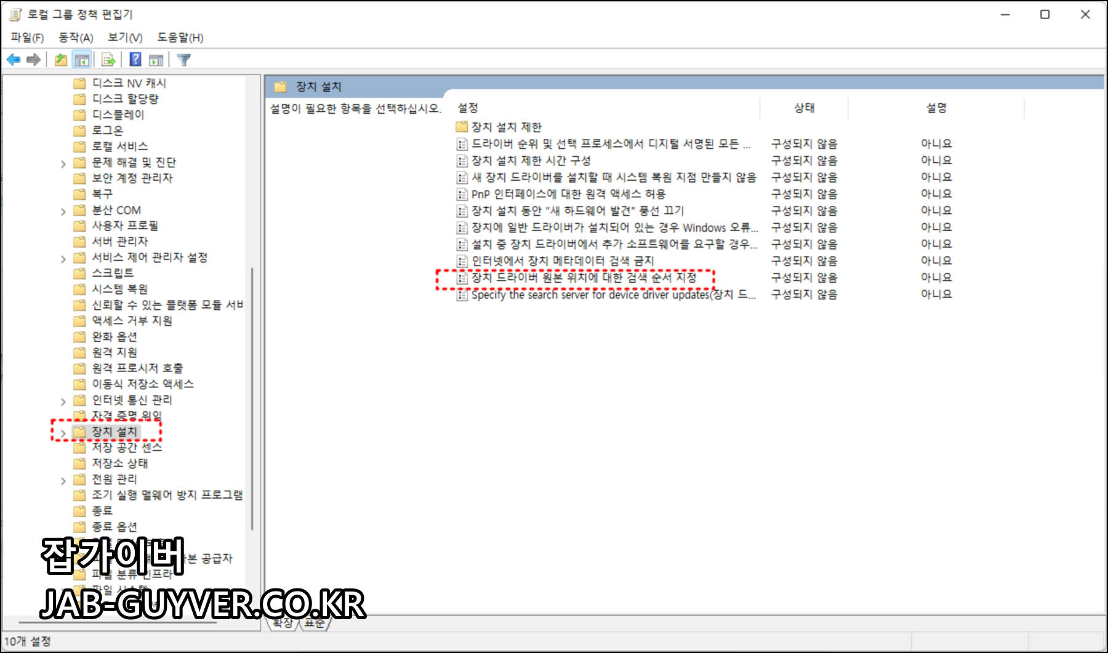The height and width of the screenshot is (653, 1108).
Task: Select the 장치 설치 folder in the tree
Action: coord(113,432)
